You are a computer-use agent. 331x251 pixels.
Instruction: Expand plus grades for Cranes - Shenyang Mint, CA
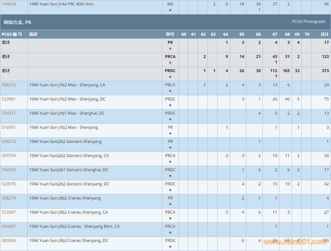click(170, 232)
